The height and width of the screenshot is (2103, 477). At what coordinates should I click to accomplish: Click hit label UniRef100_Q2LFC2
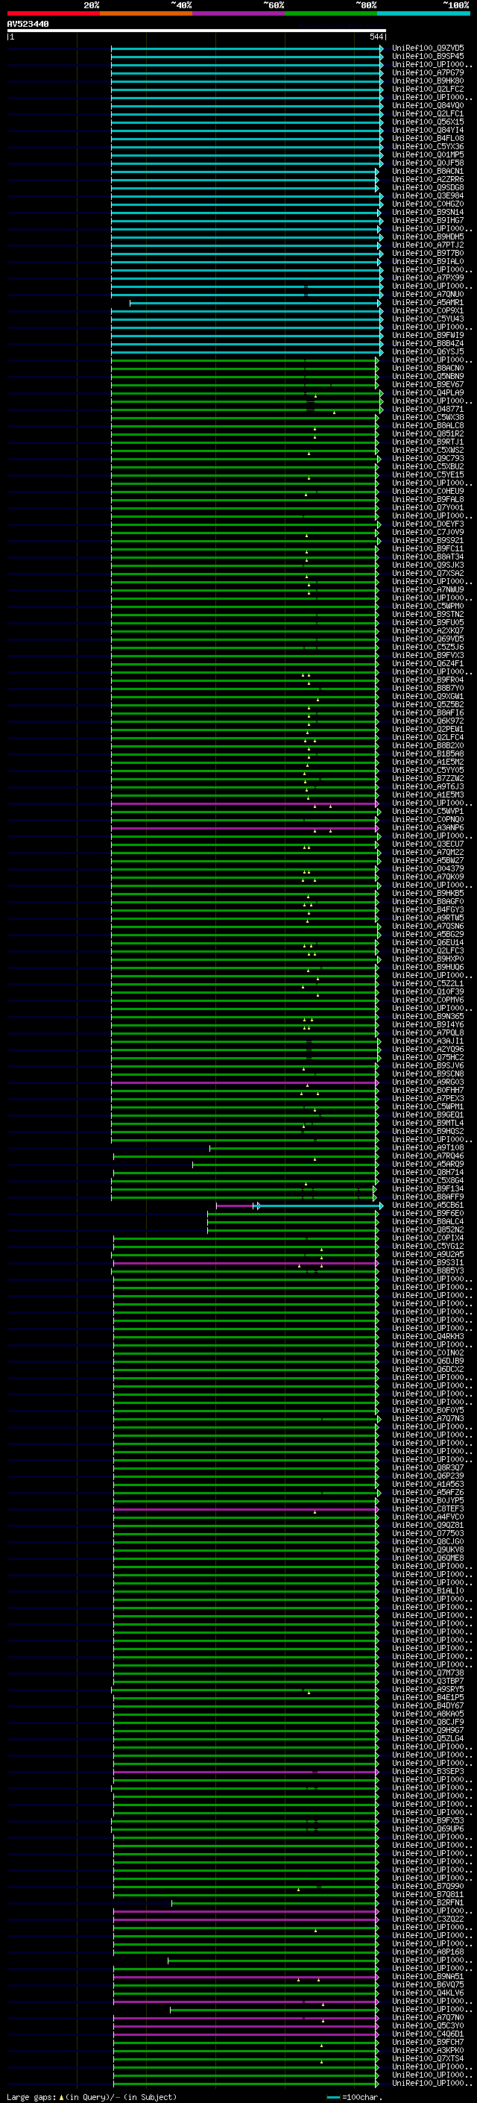pos(428,89)
